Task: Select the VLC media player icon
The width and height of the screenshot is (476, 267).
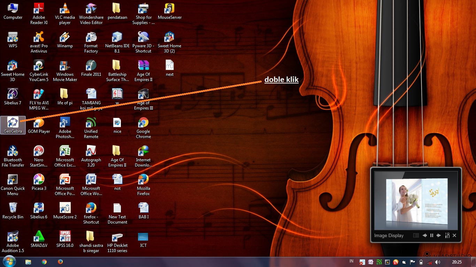Action: tap(65, 14)
